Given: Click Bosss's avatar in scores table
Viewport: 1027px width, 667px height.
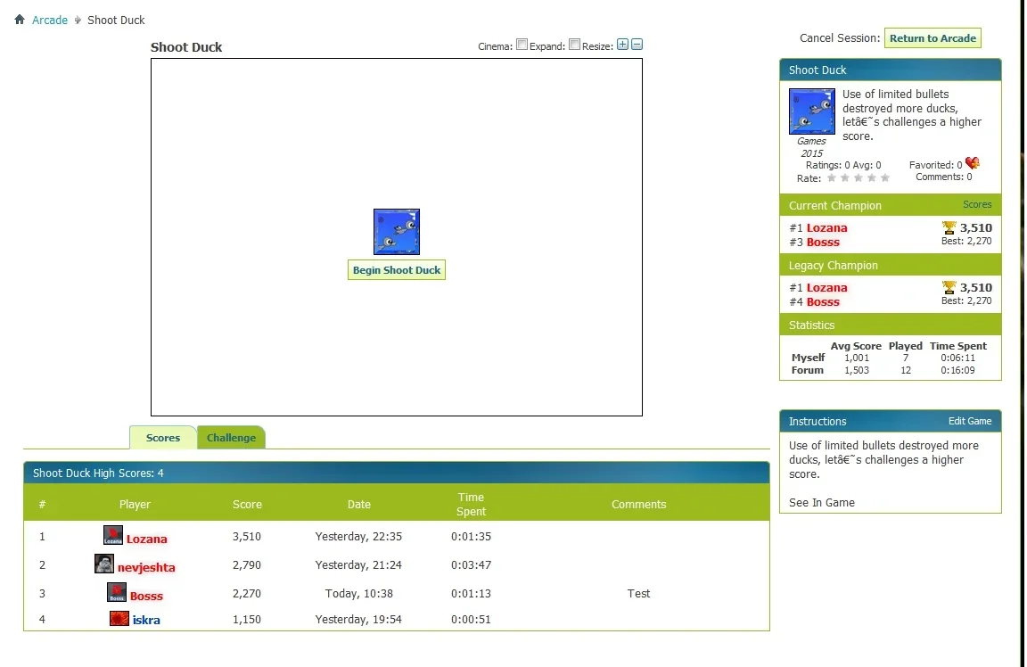Looking at the screenshot, I should pyautogui.click(x=117, y=593).
